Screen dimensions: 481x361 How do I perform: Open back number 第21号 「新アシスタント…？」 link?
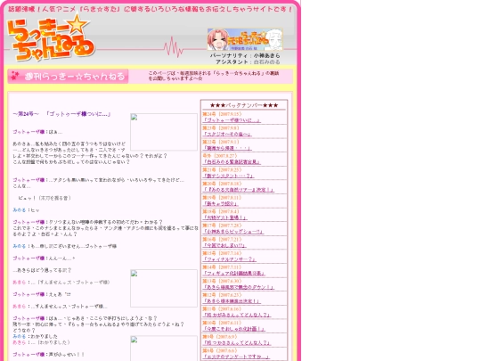[228, 176]
